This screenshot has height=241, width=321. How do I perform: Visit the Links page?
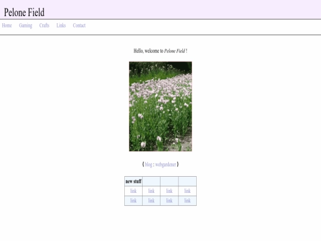[x=61, y=26]
